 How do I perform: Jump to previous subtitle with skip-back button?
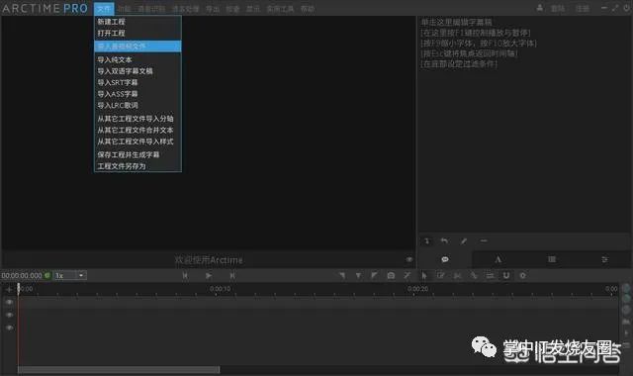coord(185,276)
